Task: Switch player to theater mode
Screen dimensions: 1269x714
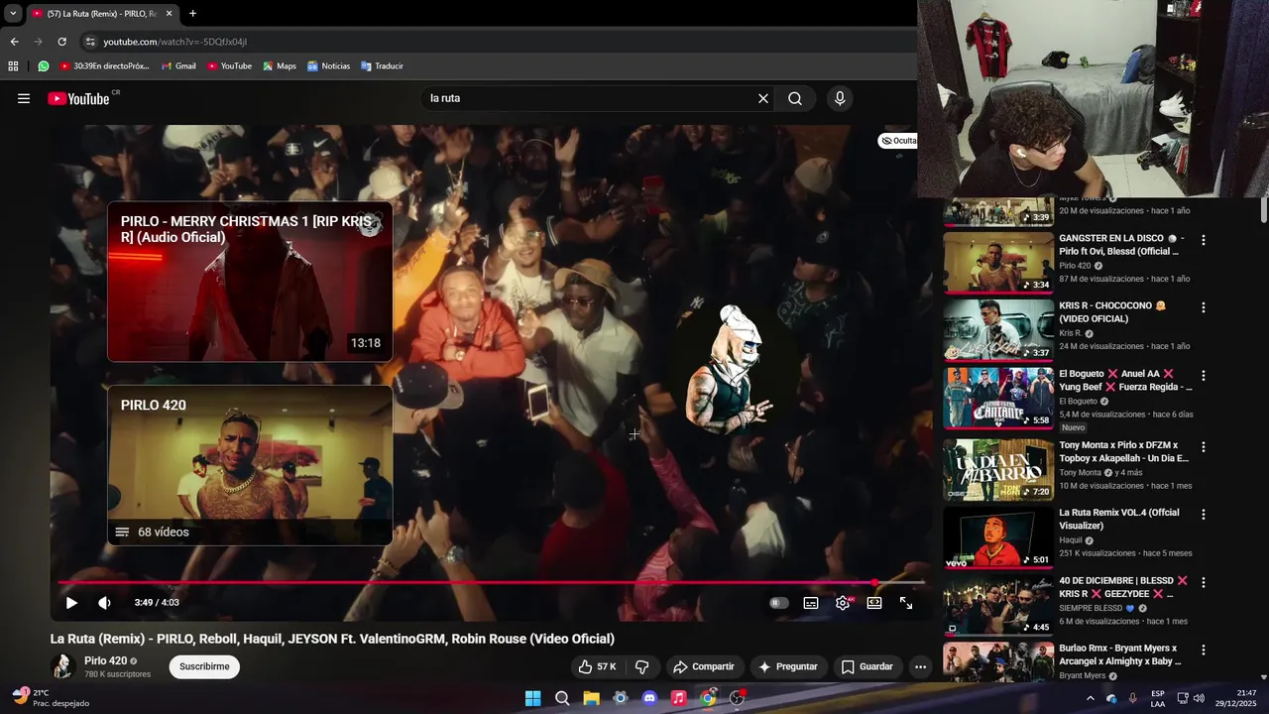Action: (x=874, y=603)
